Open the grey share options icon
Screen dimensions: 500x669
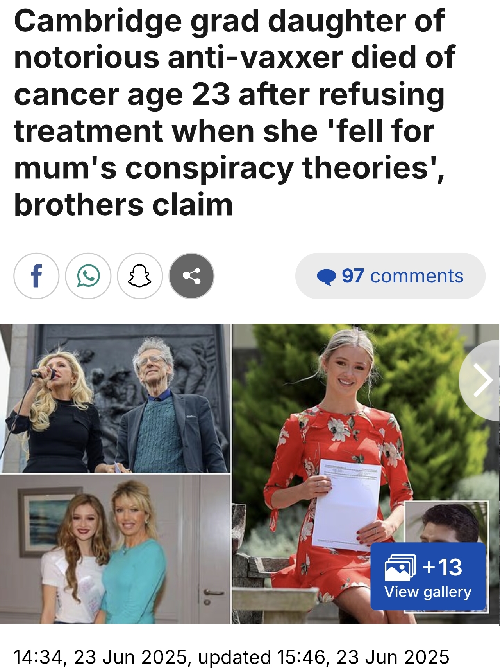pyautogui.click(x=191, y=276)
